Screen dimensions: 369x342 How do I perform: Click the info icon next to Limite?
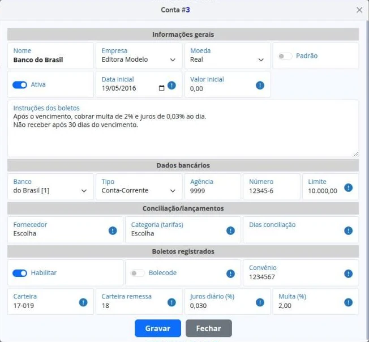coord(348,187)
